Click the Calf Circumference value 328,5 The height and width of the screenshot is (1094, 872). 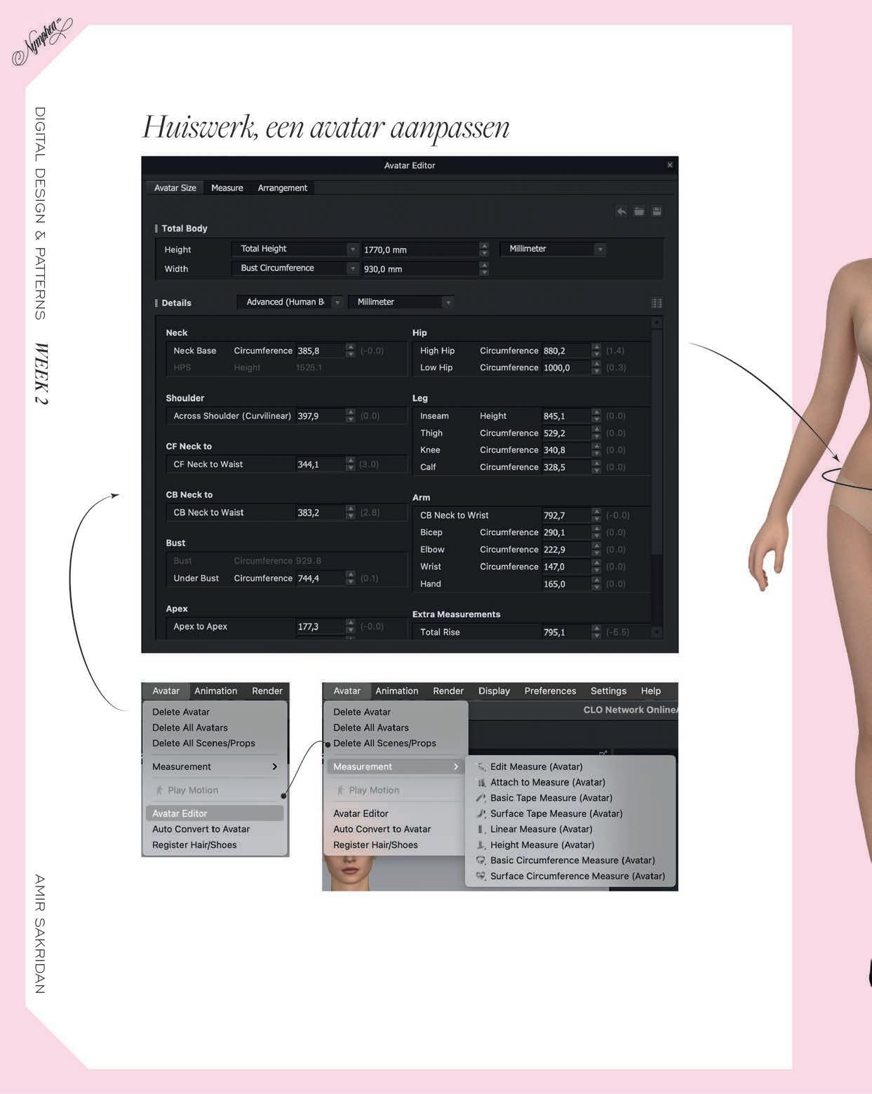tap(566, 467)
